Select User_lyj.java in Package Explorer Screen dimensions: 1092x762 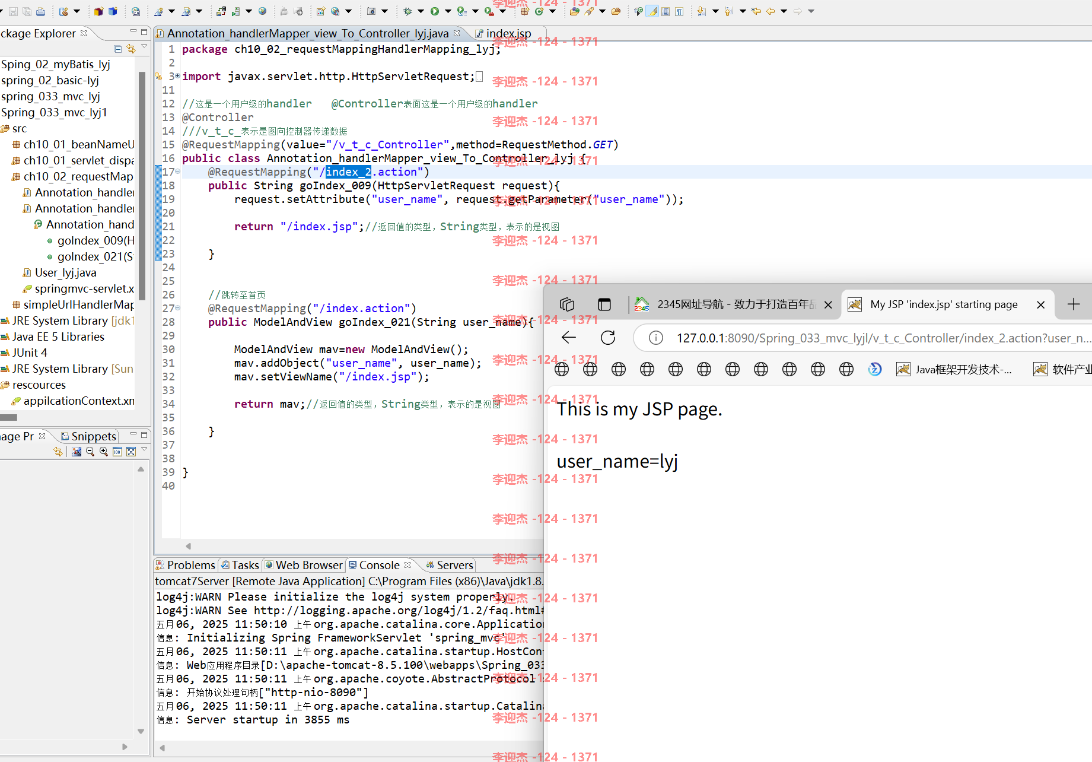pyautogui.click(x=60, y=272)
